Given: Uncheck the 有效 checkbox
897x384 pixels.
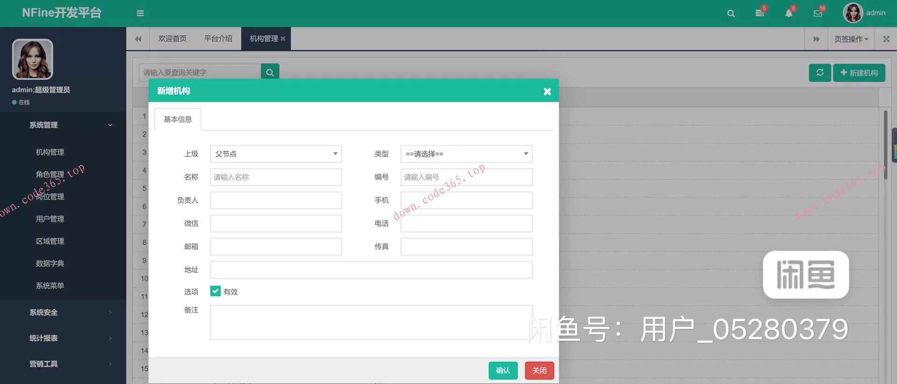Looking at the screenshot, I should click(x=215, y=292).
